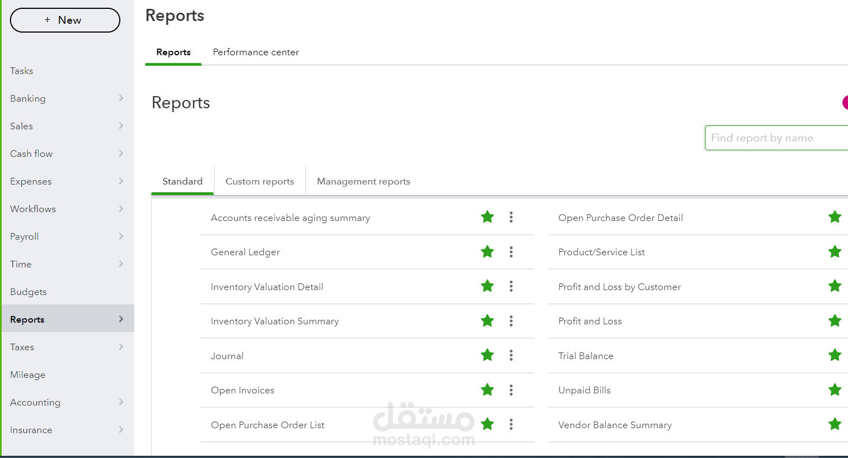Open options for Inventory Valuation Summary report
This screenshot has height=458, width=848.
tap(511, 320)
